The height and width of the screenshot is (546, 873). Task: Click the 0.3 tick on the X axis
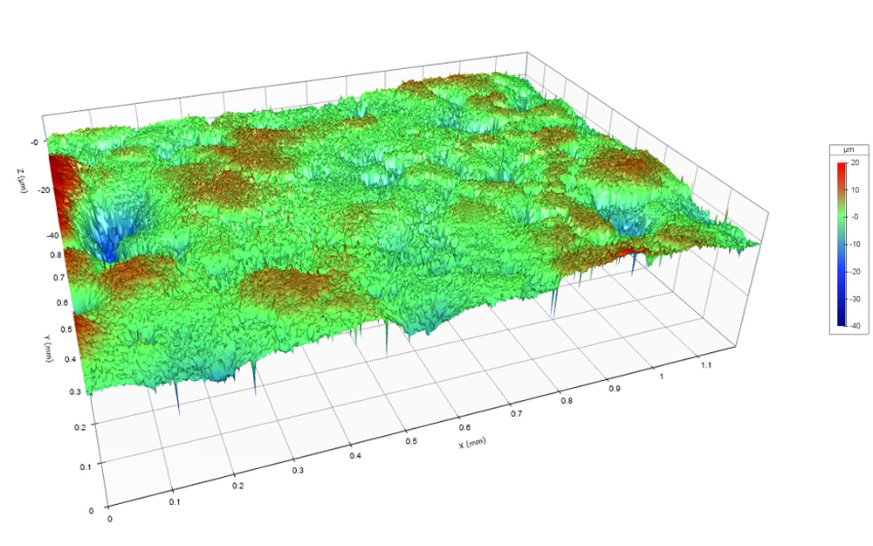(298, 471)
